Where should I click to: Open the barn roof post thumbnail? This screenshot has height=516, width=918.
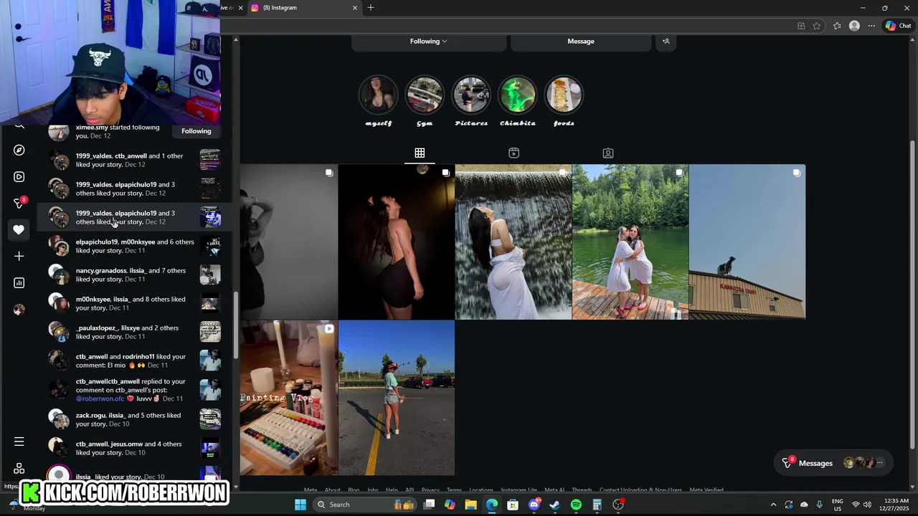[747, 242]
